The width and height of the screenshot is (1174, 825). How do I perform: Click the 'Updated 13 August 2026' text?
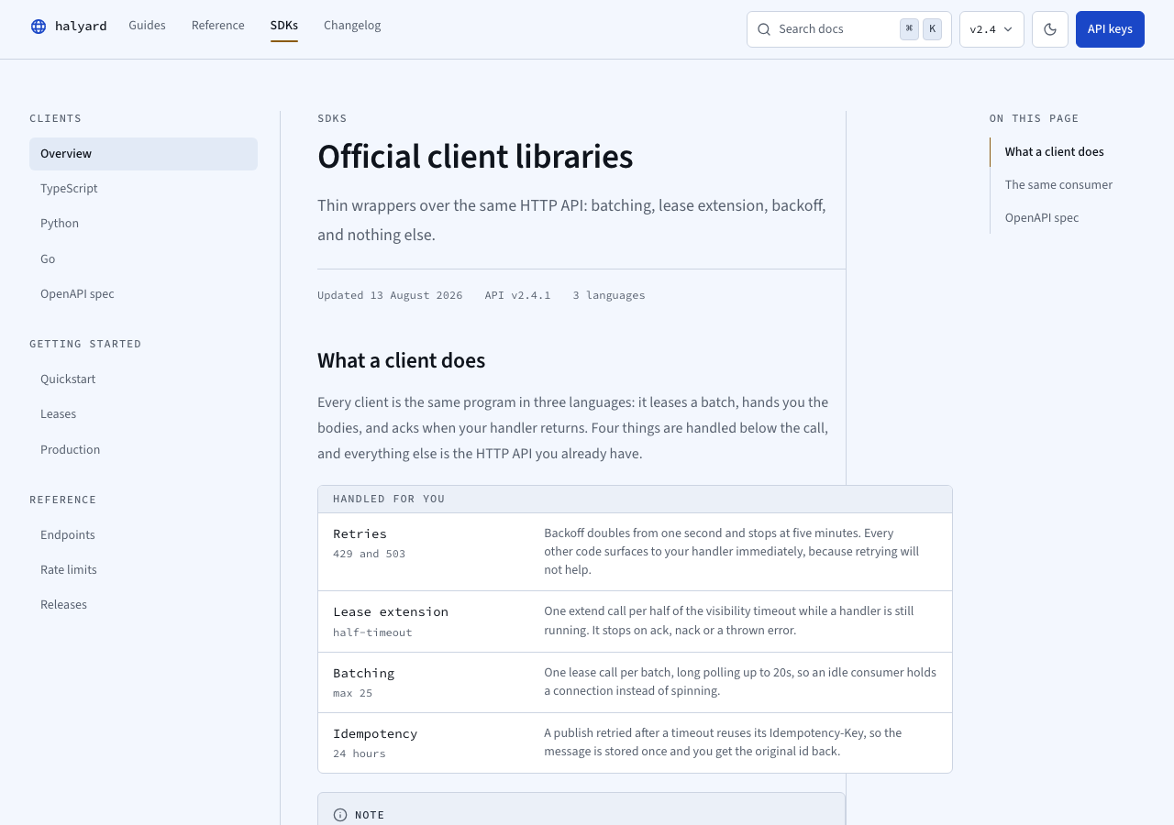point(390,295)
